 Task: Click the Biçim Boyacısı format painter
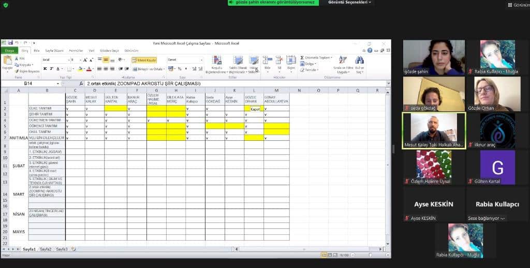27,71
